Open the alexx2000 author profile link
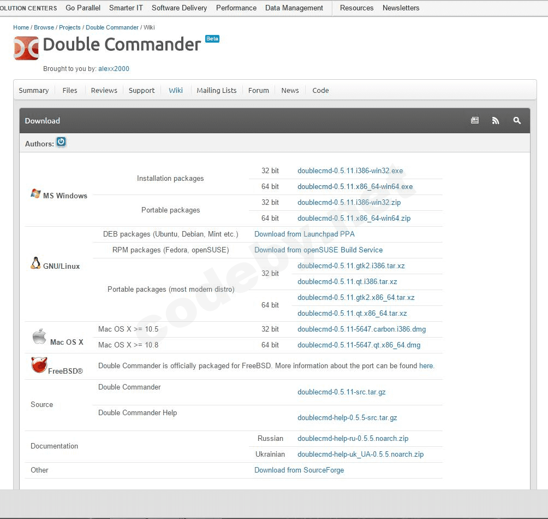This screenshot has width=548, height=519. pos(114,68)
